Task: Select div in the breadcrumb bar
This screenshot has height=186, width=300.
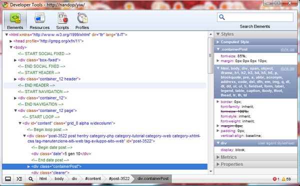Action: click(74, 178)
